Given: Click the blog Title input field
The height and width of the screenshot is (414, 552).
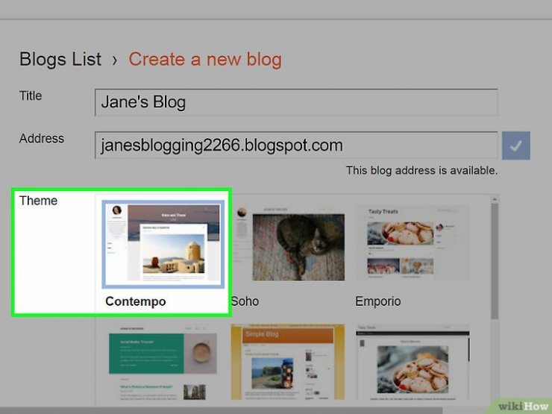Looking at the screenshot, I should pyautogui.click(x=296, y=102).
